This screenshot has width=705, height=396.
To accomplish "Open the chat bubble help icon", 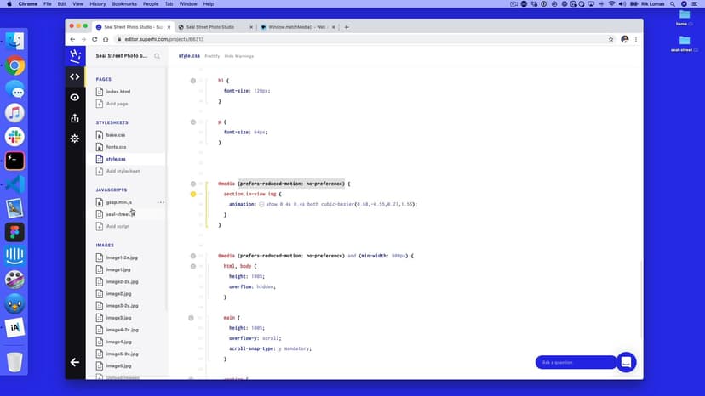I will (626, 362).
